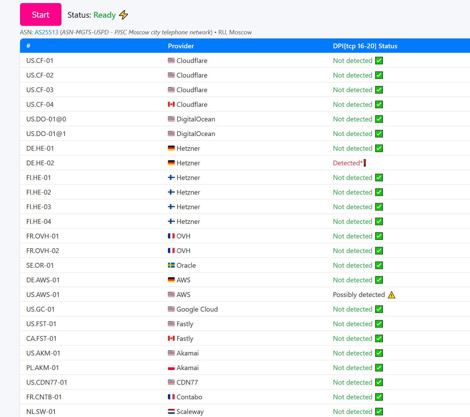This screenshot has height=417, width=470.
Task: Select the 'NL.SW-01' row identifier
Action: pyautogui.click(x=41, y=412)
